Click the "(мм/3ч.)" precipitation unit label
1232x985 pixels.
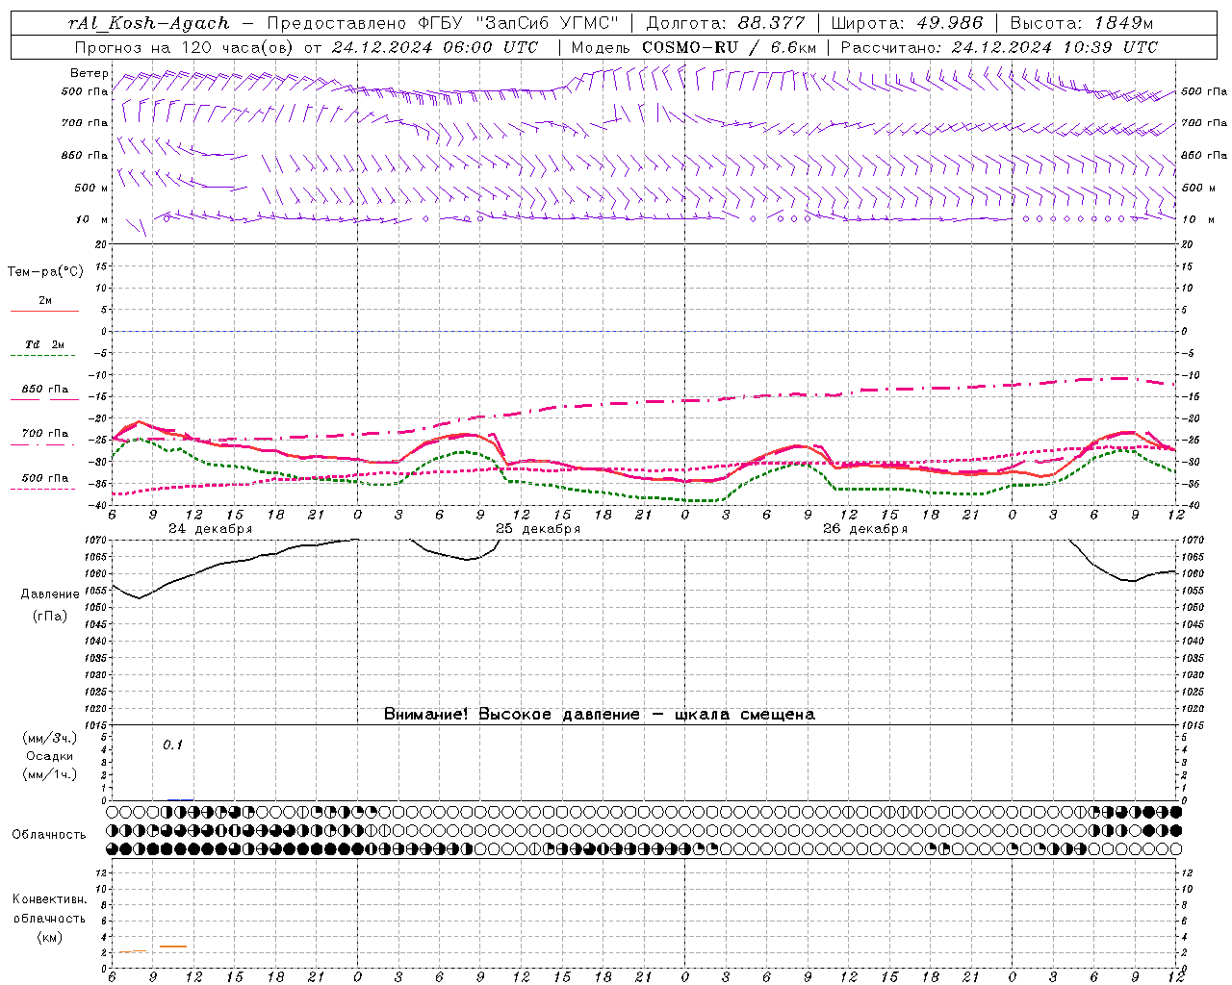click(x=50, y=738)
